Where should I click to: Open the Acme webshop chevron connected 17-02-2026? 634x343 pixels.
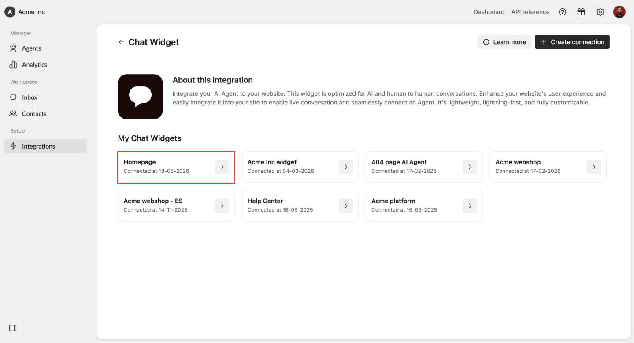[594, 167]
